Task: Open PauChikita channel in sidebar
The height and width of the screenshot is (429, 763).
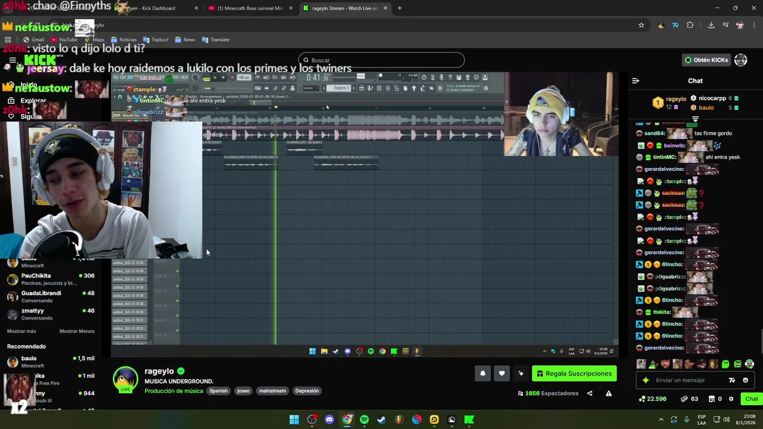Action: point(51,279)
